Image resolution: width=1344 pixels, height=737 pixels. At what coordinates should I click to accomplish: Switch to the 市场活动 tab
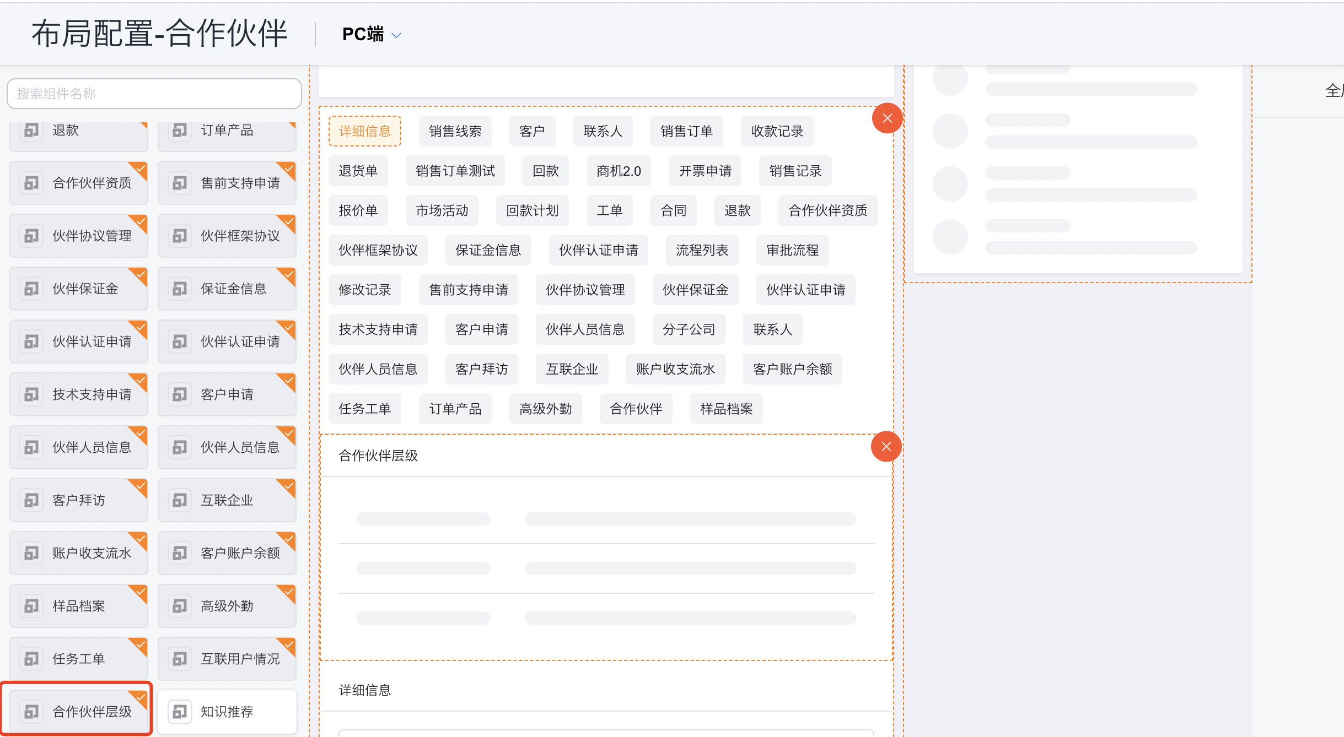pyautogui.click(x=442, y=210)
